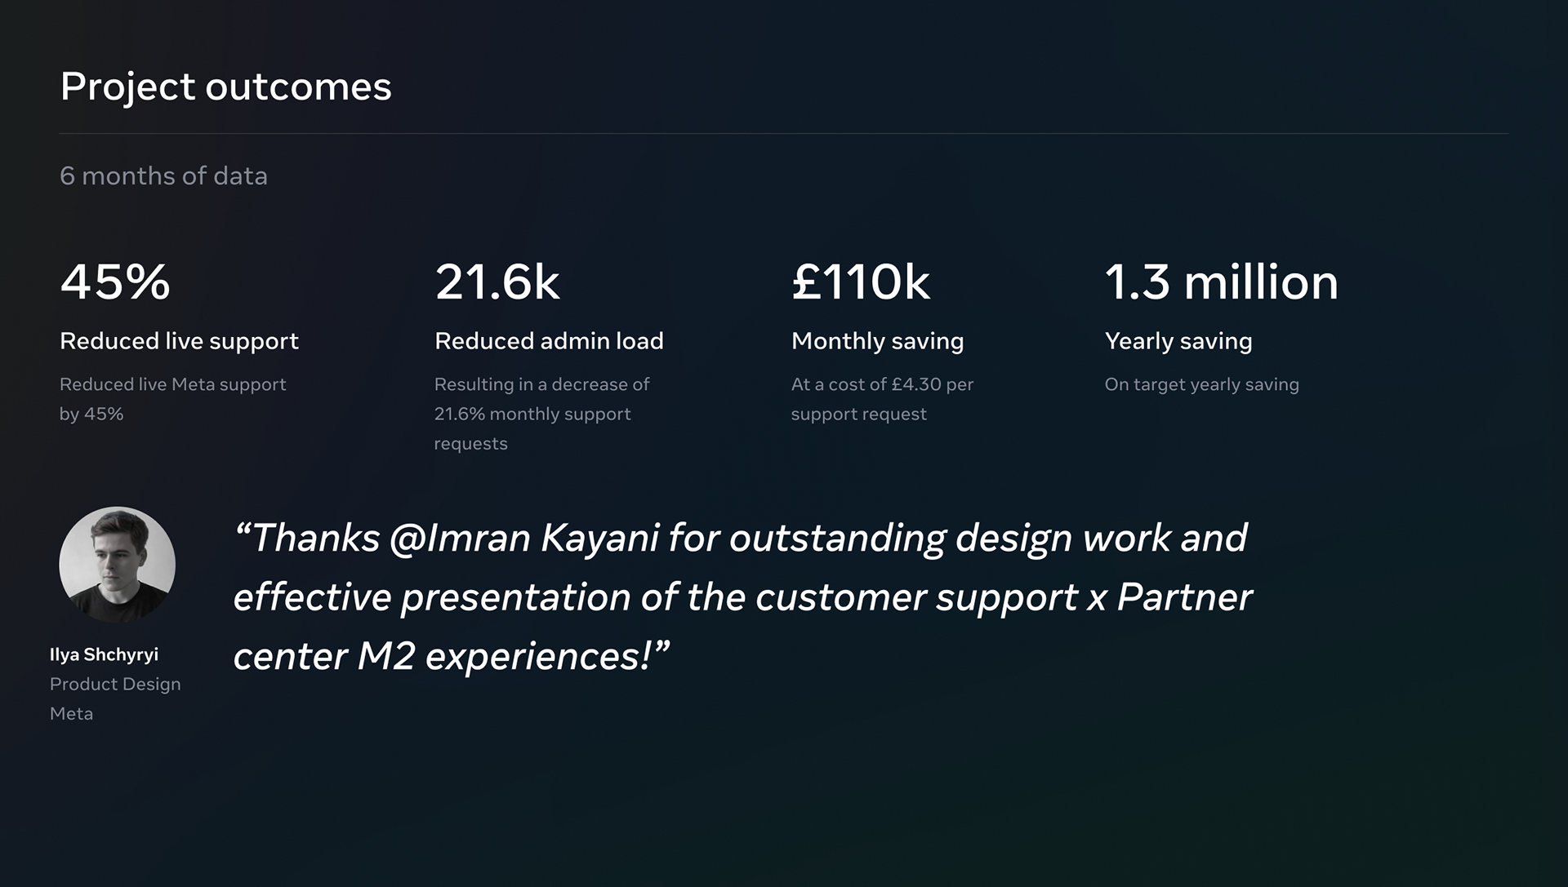Click the description mentioning £4.30 per request

coord(882,399)
